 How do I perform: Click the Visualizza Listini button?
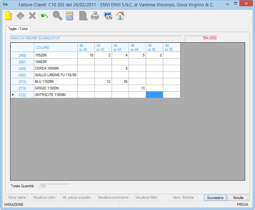click(x=44, y=197)
